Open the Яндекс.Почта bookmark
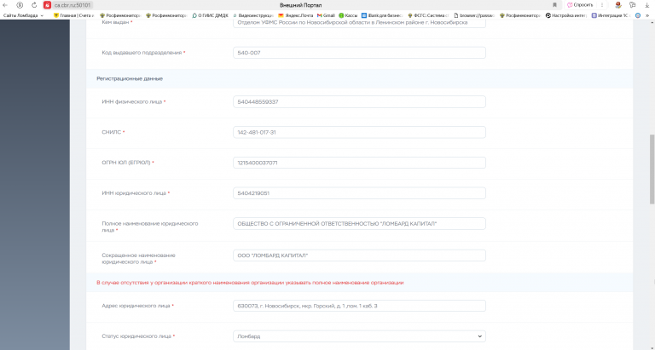655x350 pixels. click(296, 15)
